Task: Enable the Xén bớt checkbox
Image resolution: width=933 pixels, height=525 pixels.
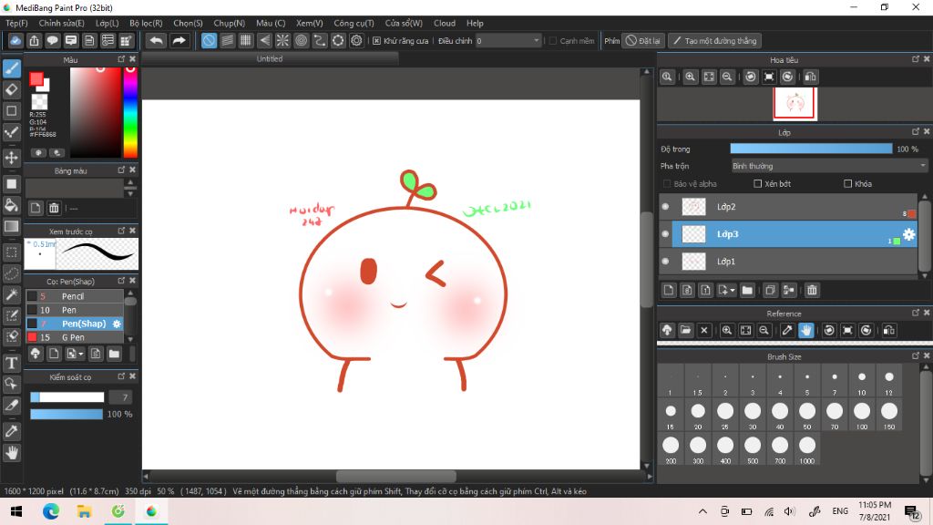Action: click(757, 184)
